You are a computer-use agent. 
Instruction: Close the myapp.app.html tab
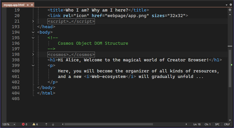click(32, 5)
